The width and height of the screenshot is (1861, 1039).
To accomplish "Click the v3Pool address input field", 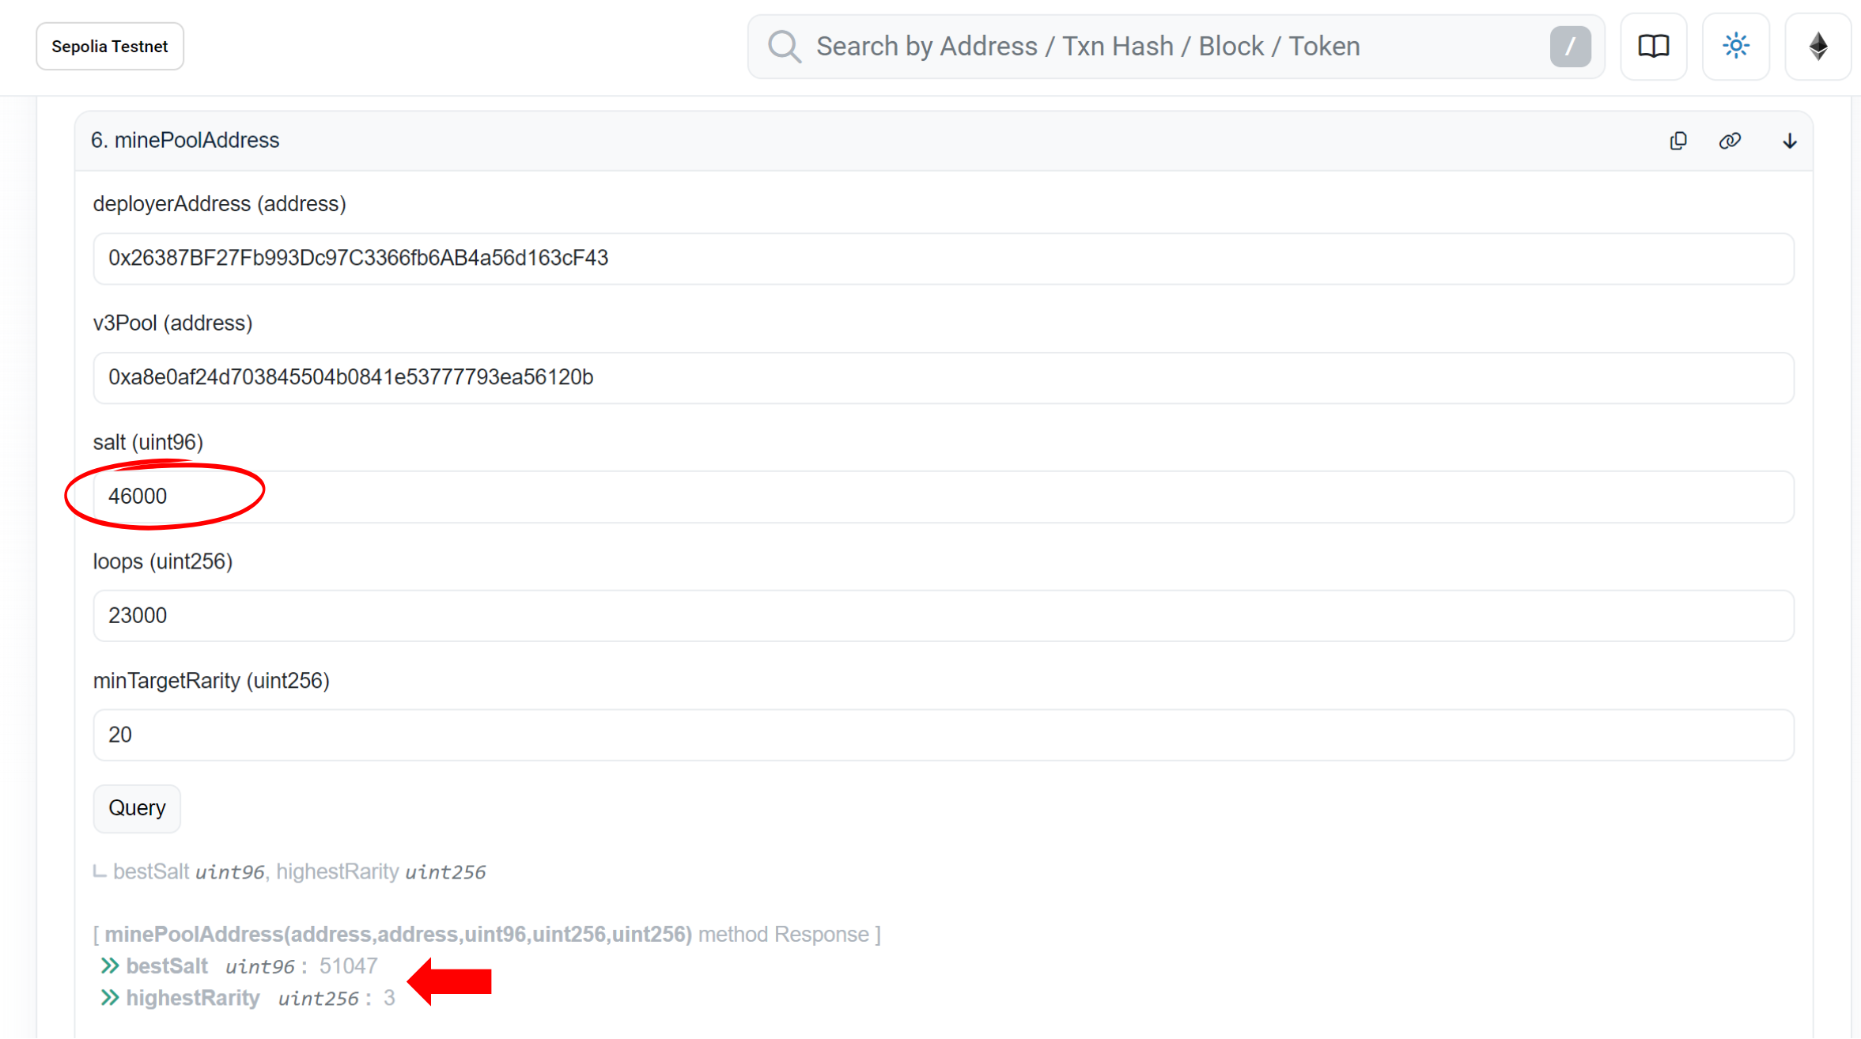I will [x=943, y=378].
